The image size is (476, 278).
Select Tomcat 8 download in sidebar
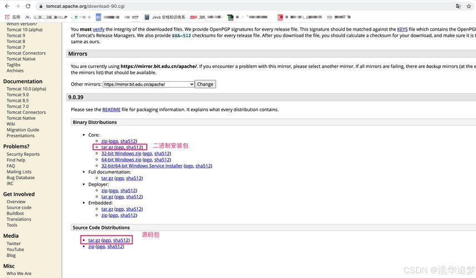[16, 41]
